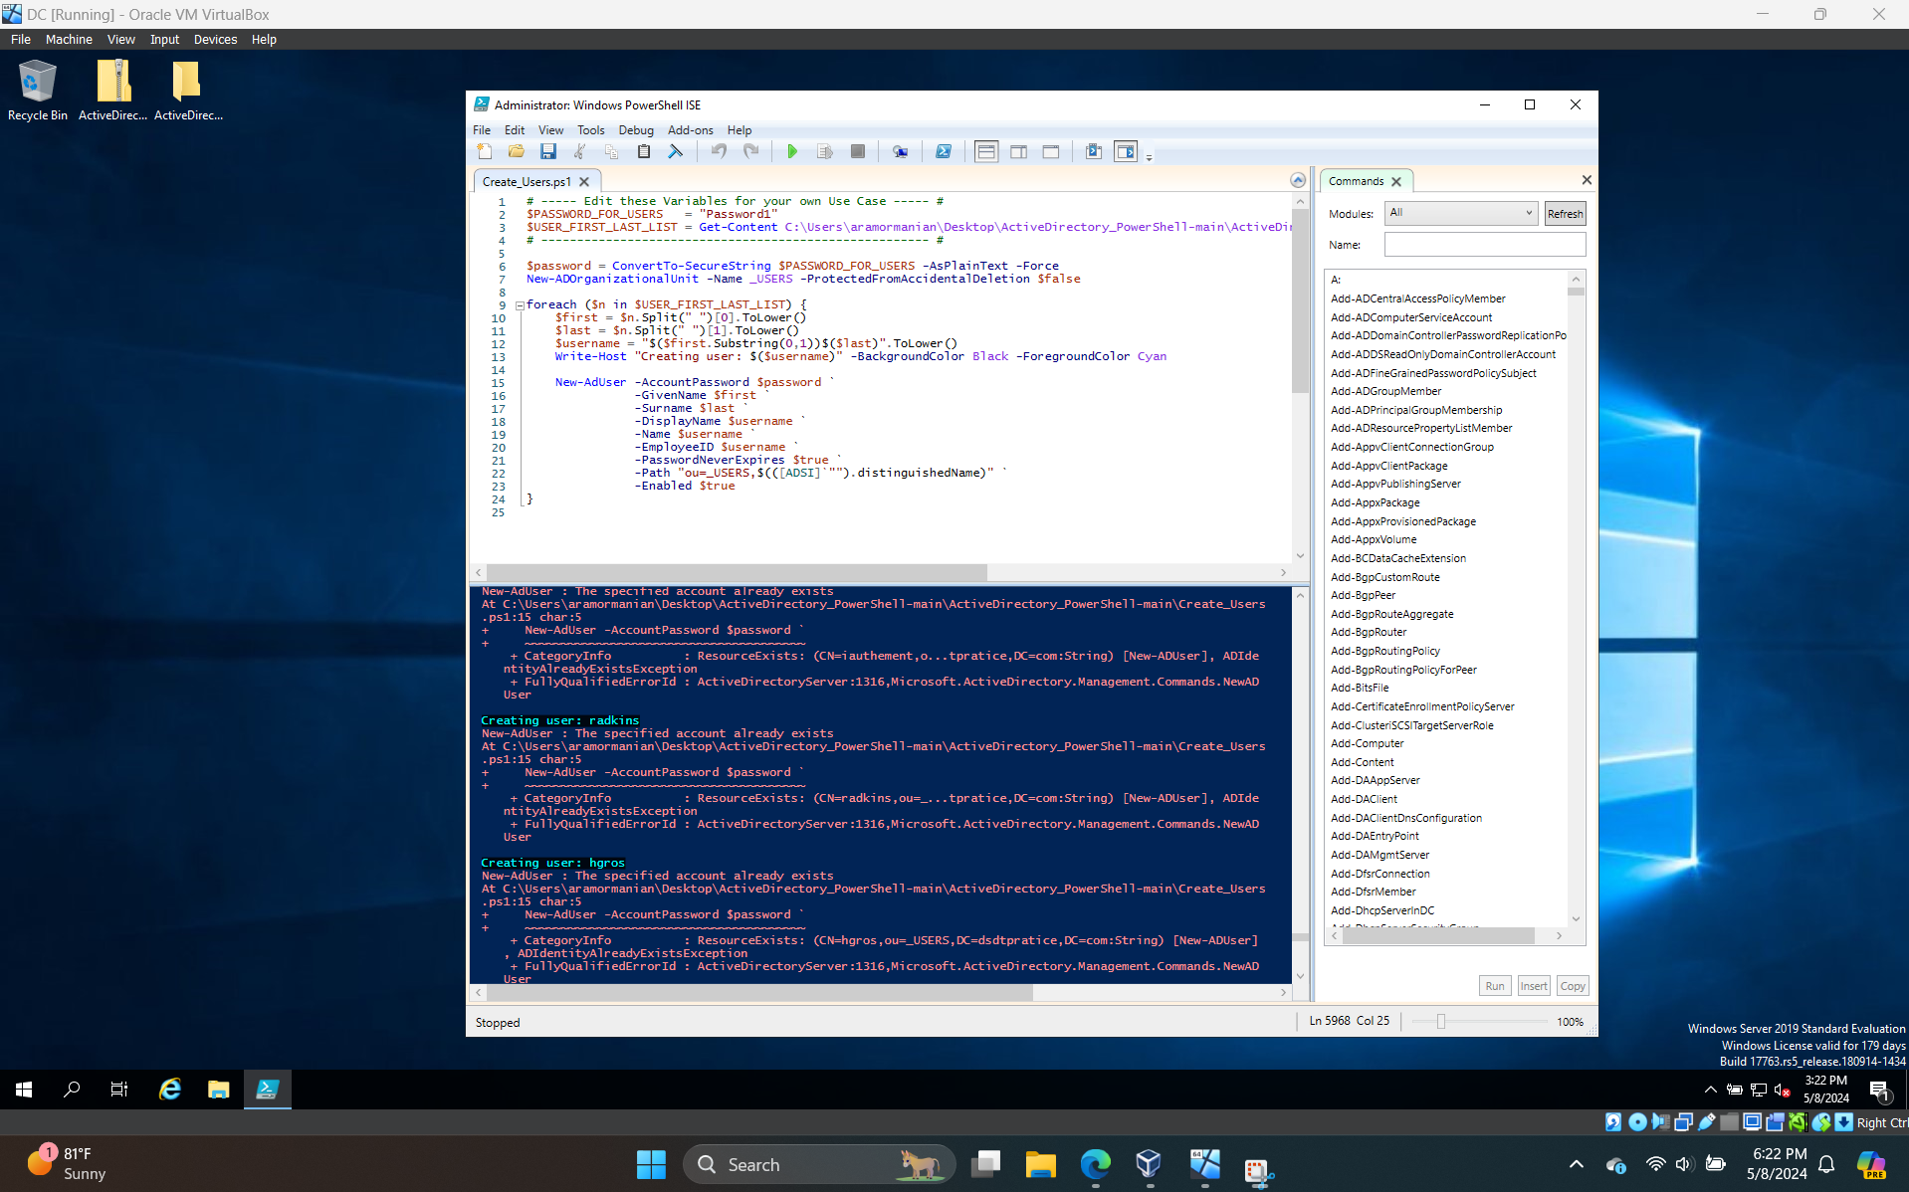Create a new script in ISE toolbar
This screenshot has height=1192, width=1909.
(x=485, y=151)
